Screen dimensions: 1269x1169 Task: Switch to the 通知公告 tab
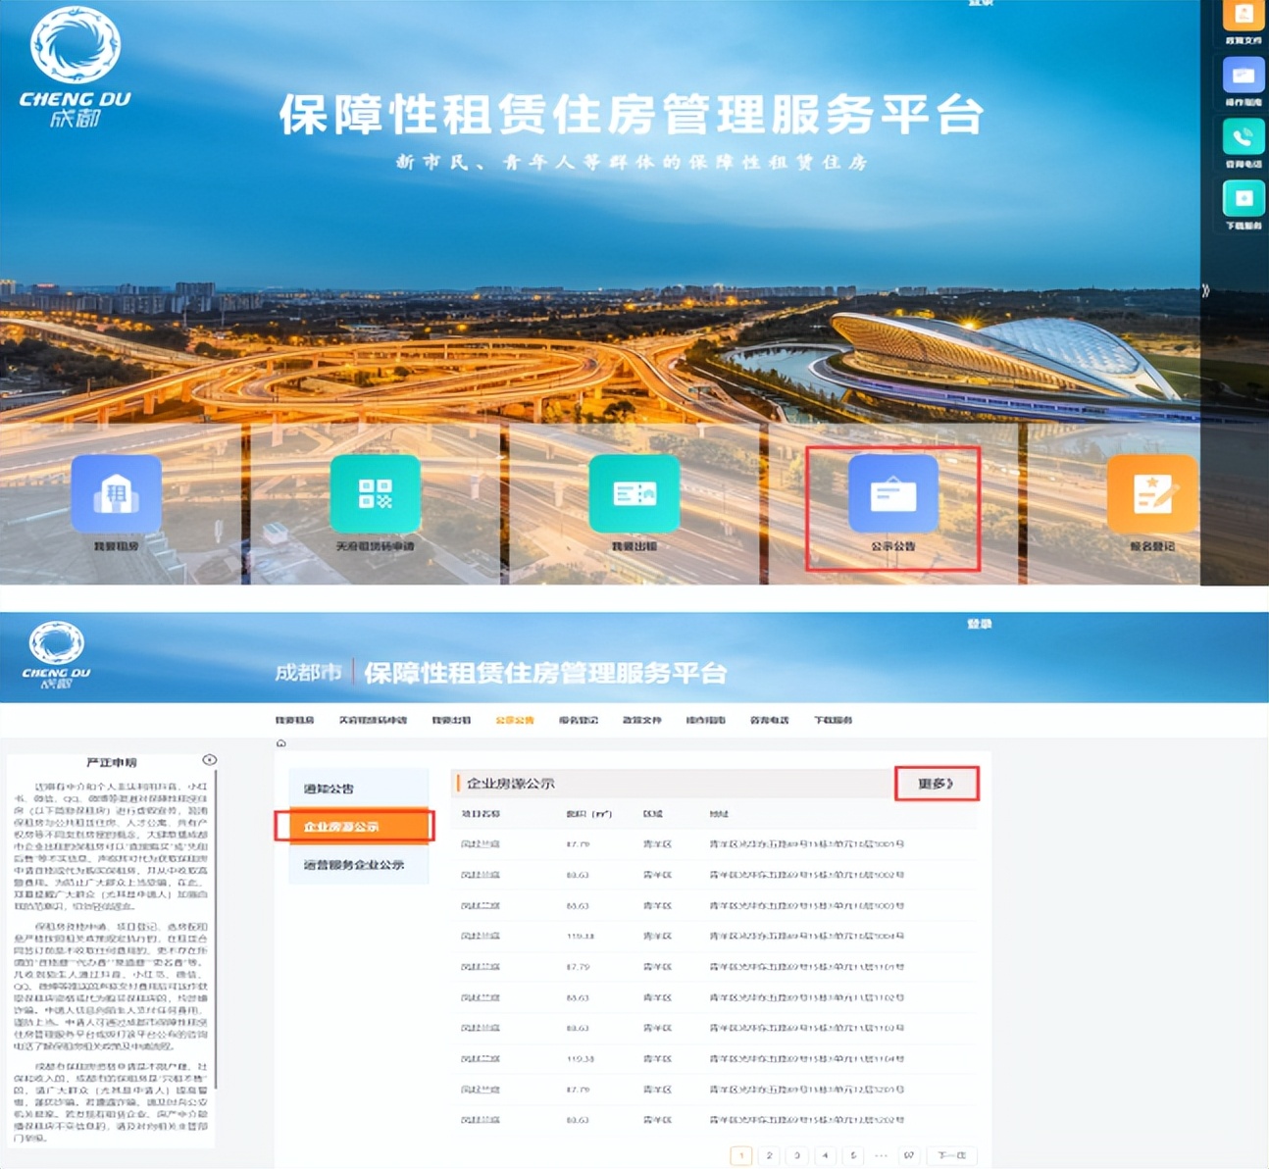click(x=327, y=787)
